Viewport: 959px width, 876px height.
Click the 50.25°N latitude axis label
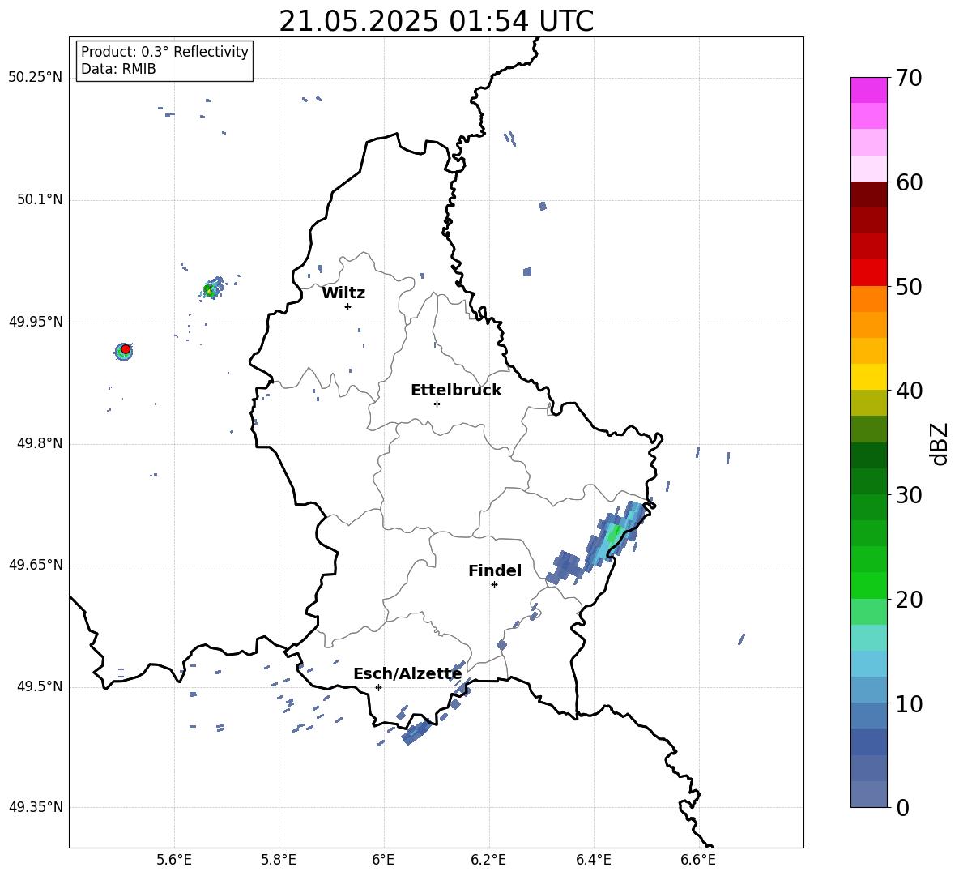(x=36, y=78)
